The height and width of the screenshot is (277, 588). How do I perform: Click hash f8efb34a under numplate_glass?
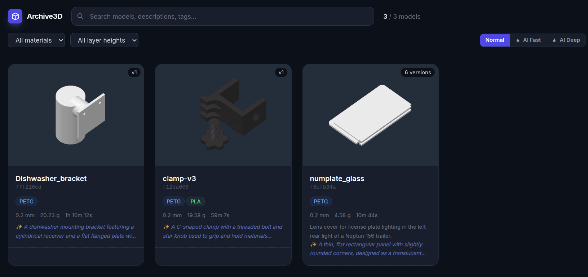click(x=323, y=187)
